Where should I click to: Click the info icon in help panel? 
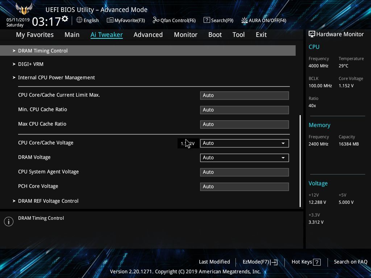[x=9, y=222]
